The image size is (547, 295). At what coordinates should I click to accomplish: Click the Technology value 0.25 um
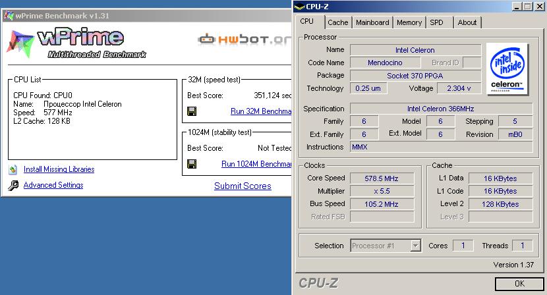(x=368, y=88)
